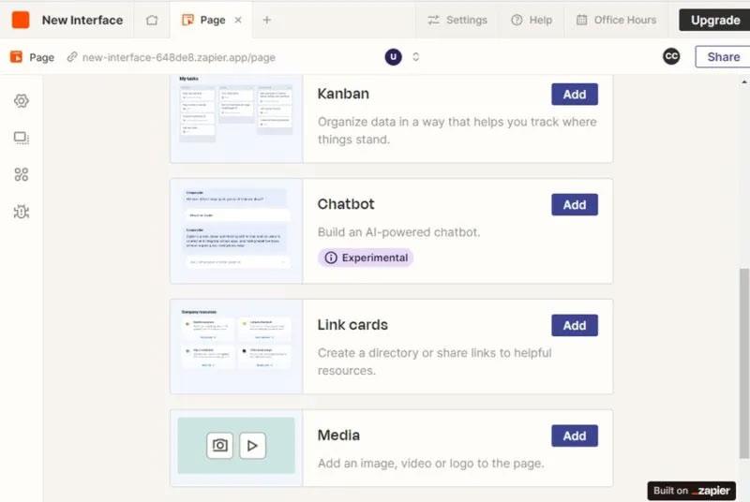Open the bug debug sidebar icon

[22, 212]
